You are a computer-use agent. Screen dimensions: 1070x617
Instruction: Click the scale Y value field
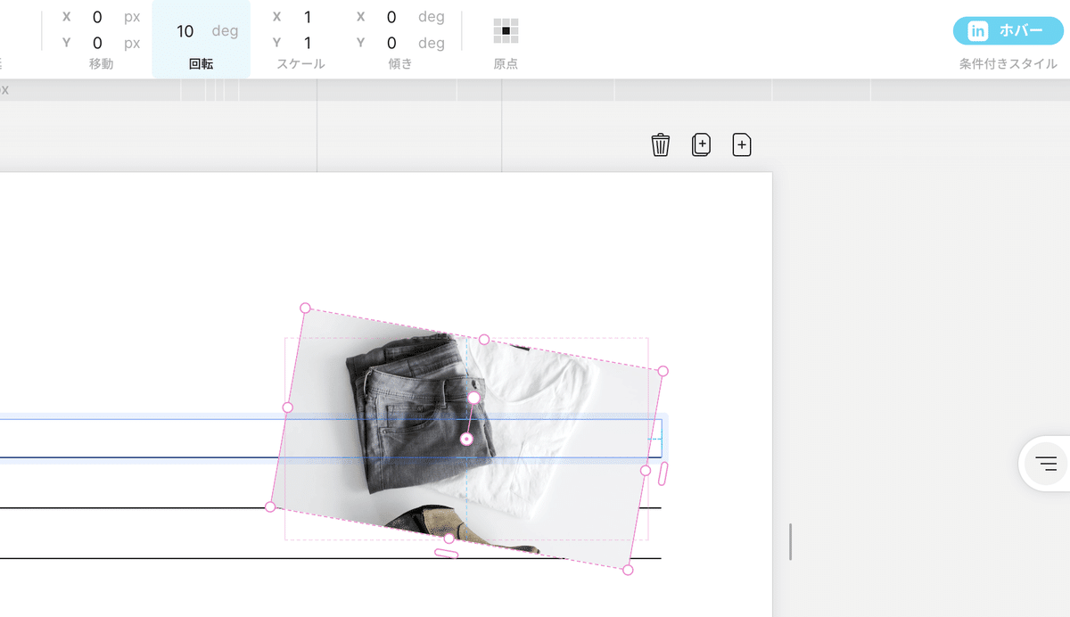(x=308, y=43)
